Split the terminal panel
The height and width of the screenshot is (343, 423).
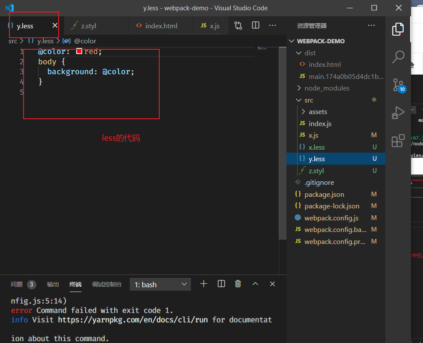pos(221,284)
